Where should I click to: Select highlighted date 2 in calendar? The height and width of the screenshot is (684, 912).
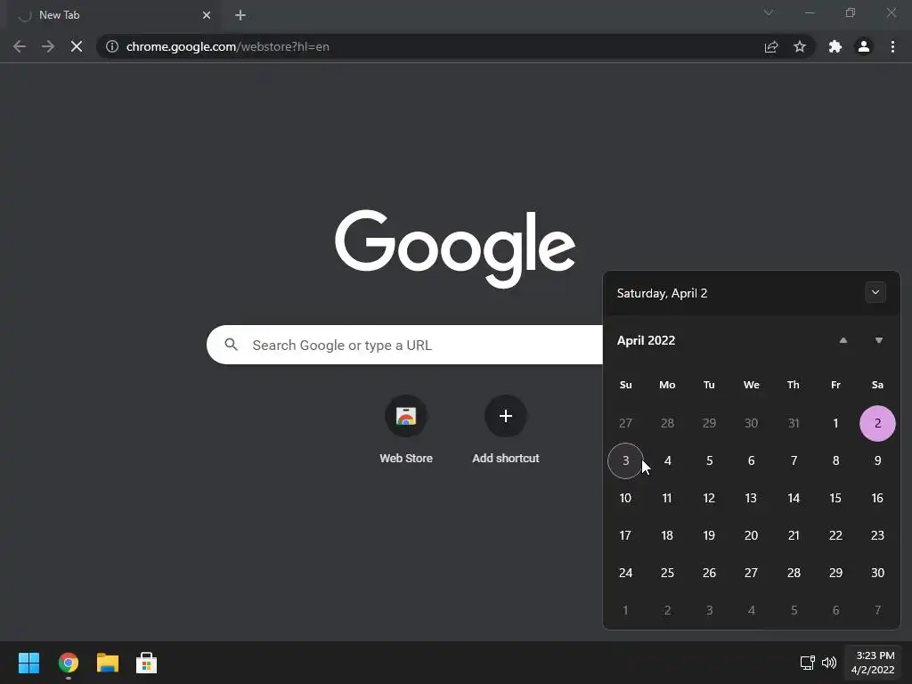click(x=877, y=423)
